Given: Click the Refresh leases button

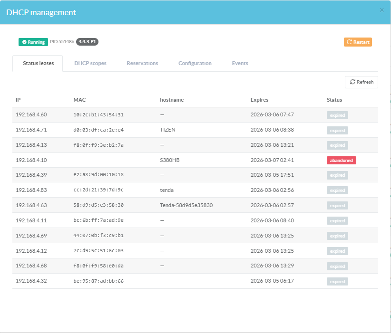Looking at the screenshot, I should tap(362, 82).
